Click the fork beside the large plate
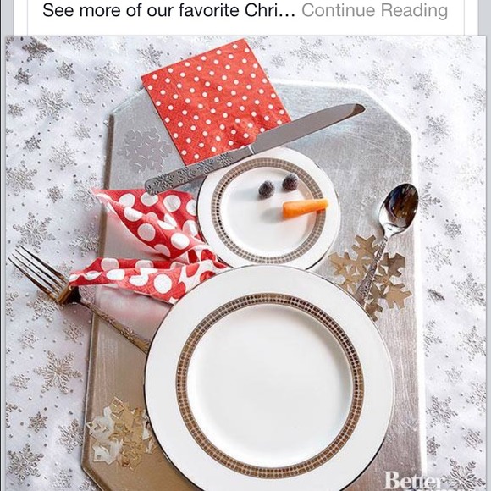This screenshot has height=491, width=491. coord(78,299)
